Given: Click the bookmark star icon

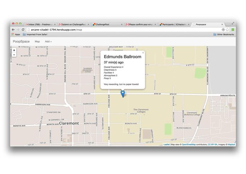Looking at the screenshot, I should tap(227, 30).
